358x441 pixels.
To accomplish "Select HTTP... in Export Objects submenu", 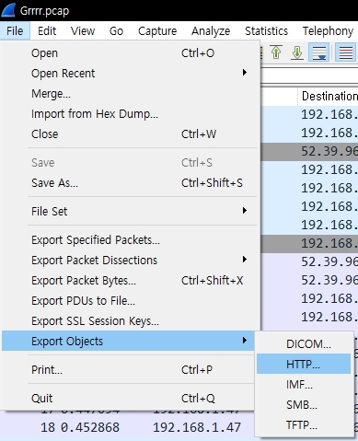I will 304,364.
